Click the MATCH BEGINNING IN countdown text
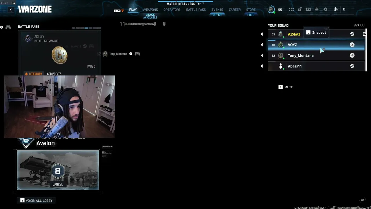 tap(185, 4)
